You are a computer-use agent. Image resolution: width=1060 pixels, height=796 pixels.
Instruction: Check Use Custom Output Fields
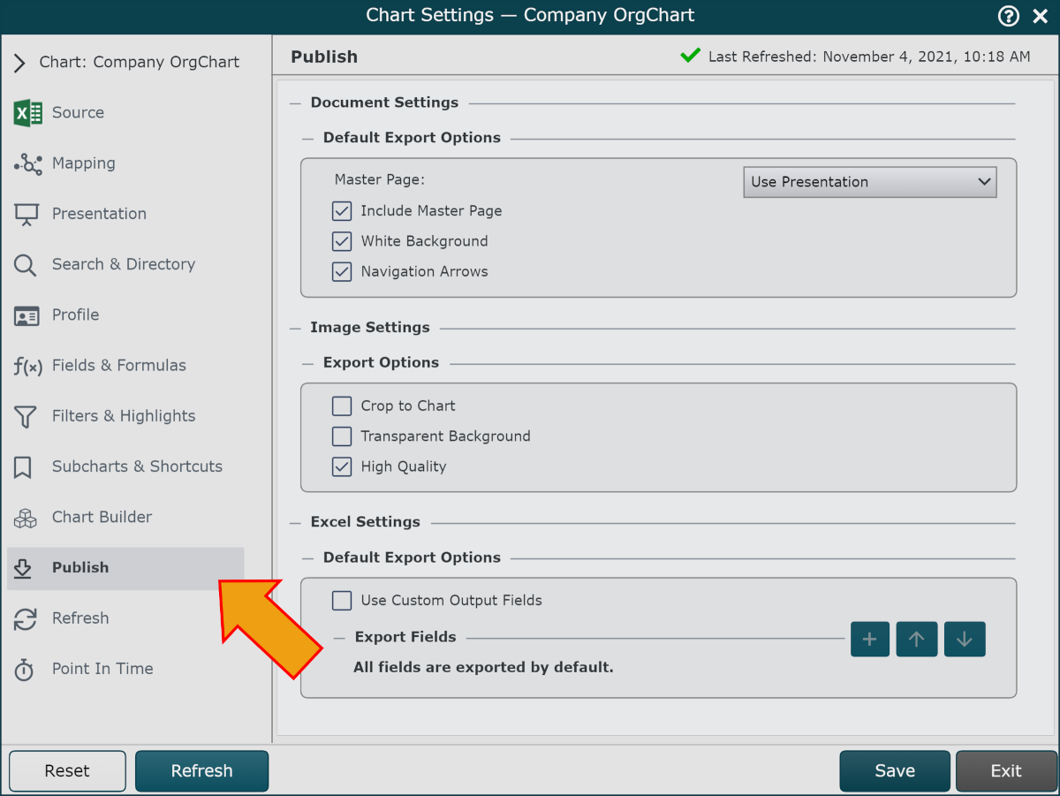click(x=342, y=601)
